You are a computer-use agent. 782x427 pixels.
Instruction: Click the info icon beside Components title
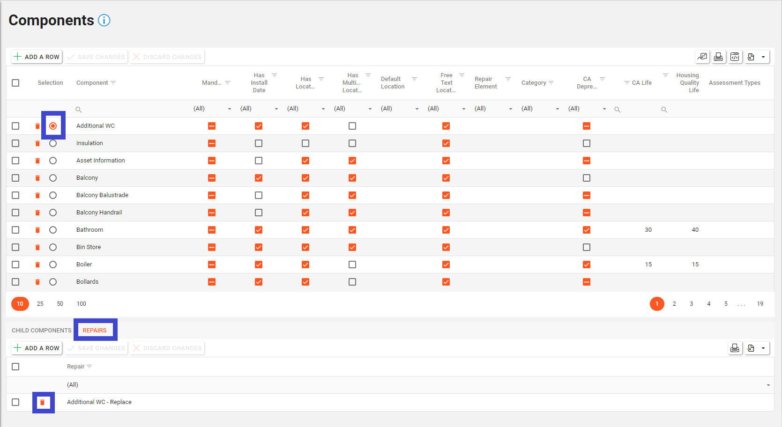(104, 21)
